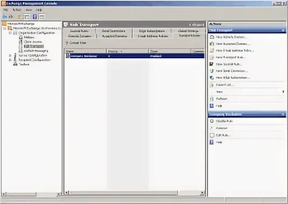Click the rule list scroll-right arrow

(x=202, y=193)
